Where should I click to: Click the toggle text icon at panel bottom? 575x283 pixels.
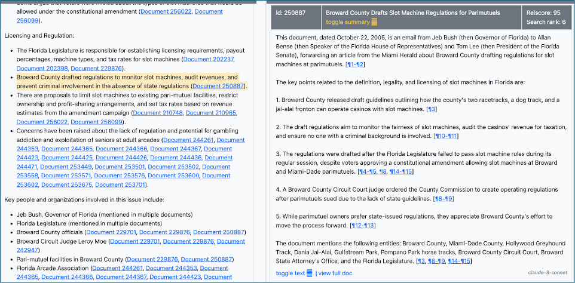pyautogui.click(x=309, y=273)
